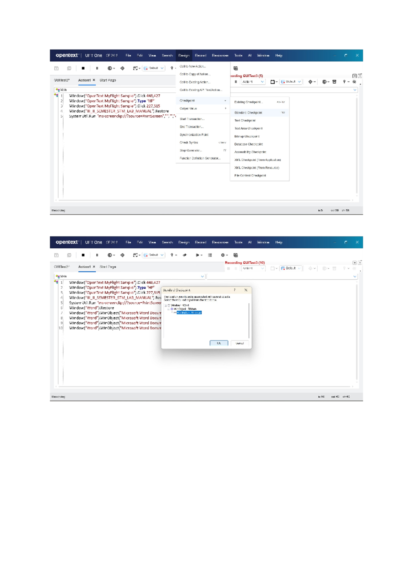Screen dimensions: 413x584
Task: Click the Pause icon in upper screenshot main toolbar
Action: pos(97,68)
